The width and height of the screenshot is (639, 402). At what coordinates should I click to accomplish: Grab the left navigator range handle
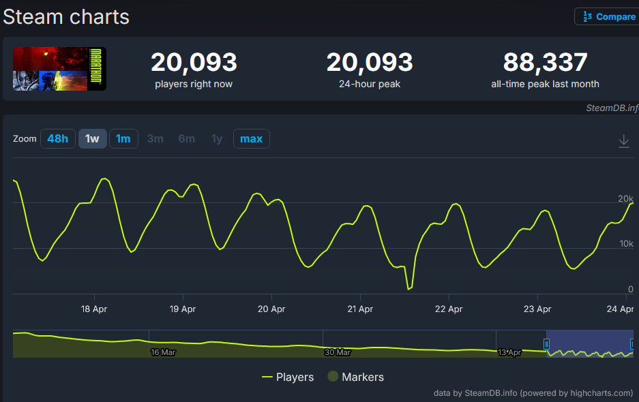[546, 344]
